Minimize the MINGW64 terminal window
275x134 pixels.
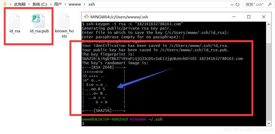[x=234, y=17]
